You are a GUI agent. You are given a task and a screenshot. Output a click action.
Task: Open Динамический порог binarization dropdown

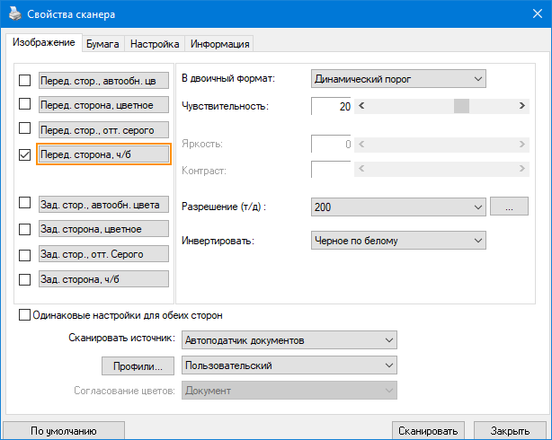click(x=398, y=78)
